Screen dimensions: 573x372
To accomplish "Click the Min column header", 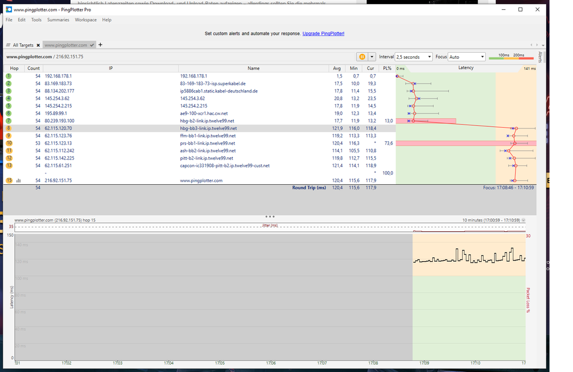I will pos(353,68).
